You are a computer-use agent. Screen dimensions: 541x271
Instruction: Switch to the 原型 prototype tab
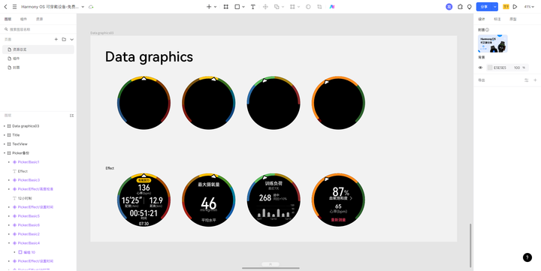[x=513, y=19]
